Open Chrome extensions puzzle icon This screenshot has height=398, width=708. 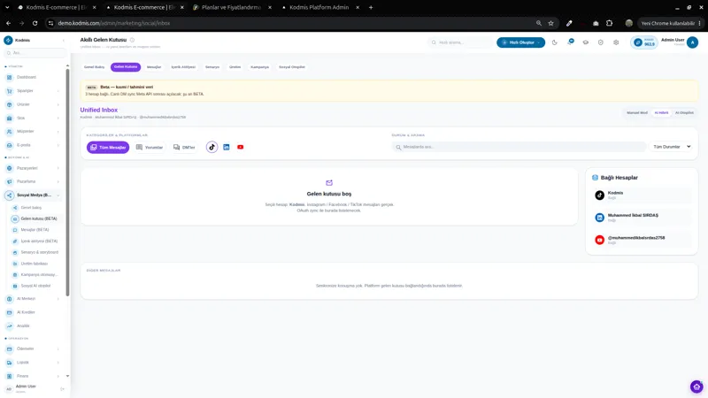coord(609,23)
